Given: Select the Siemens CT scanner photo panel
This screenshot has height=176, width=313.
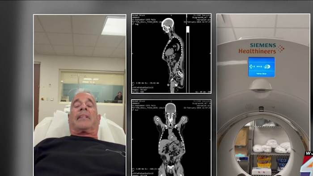Looking at the screenshot, I should (x=263, y=95).
